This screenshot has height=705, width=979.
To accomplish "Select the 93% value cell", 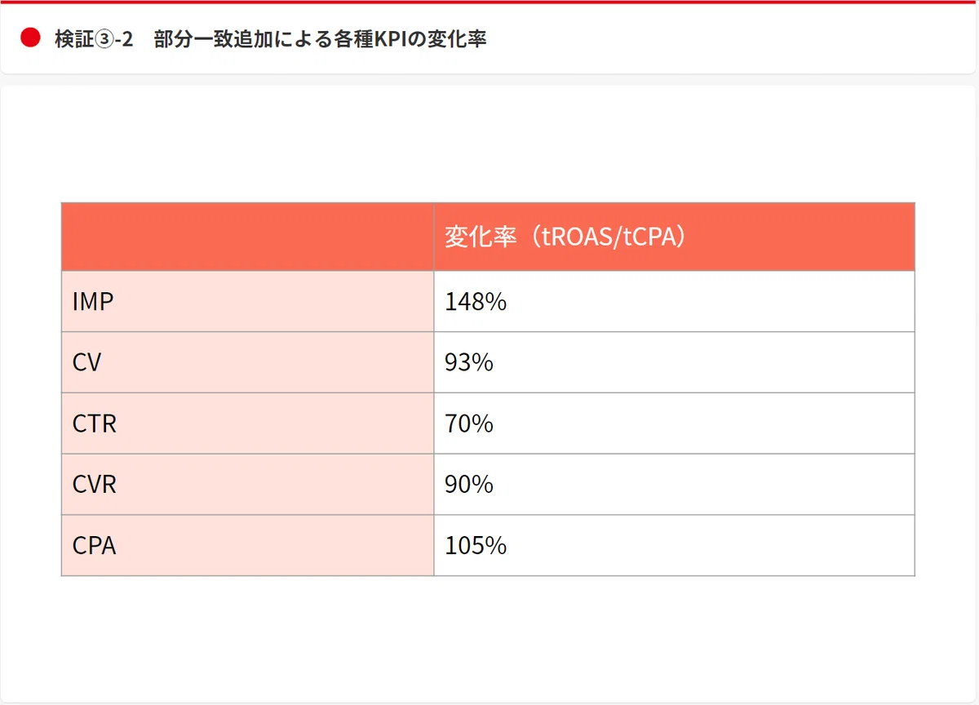I will [x=674, y=362].
